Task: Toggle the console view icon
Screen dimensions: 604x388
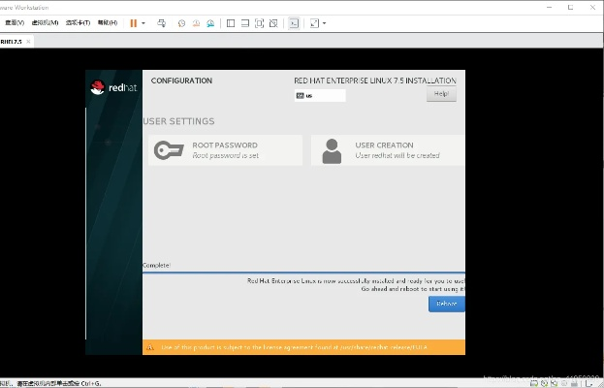Action: pos(294,22)
